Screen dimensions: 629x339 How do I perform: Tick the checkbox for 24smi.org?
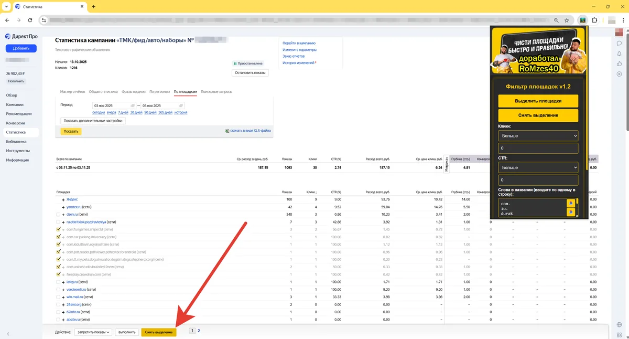58,304
